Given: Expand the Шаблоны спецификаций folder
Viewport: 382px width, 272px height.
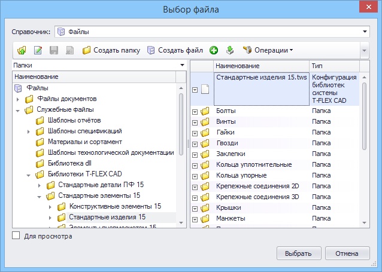Looking at the screenshot, I should tap(29, 132).
